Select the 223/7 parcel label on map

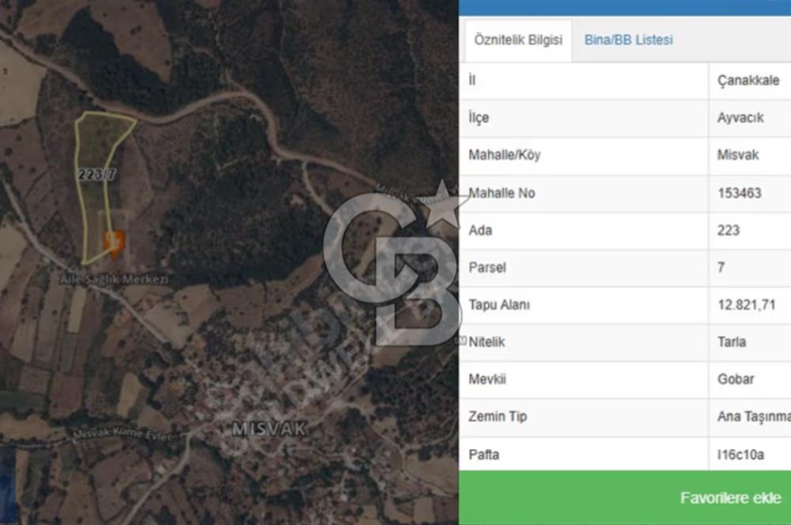tap(97, 175)
